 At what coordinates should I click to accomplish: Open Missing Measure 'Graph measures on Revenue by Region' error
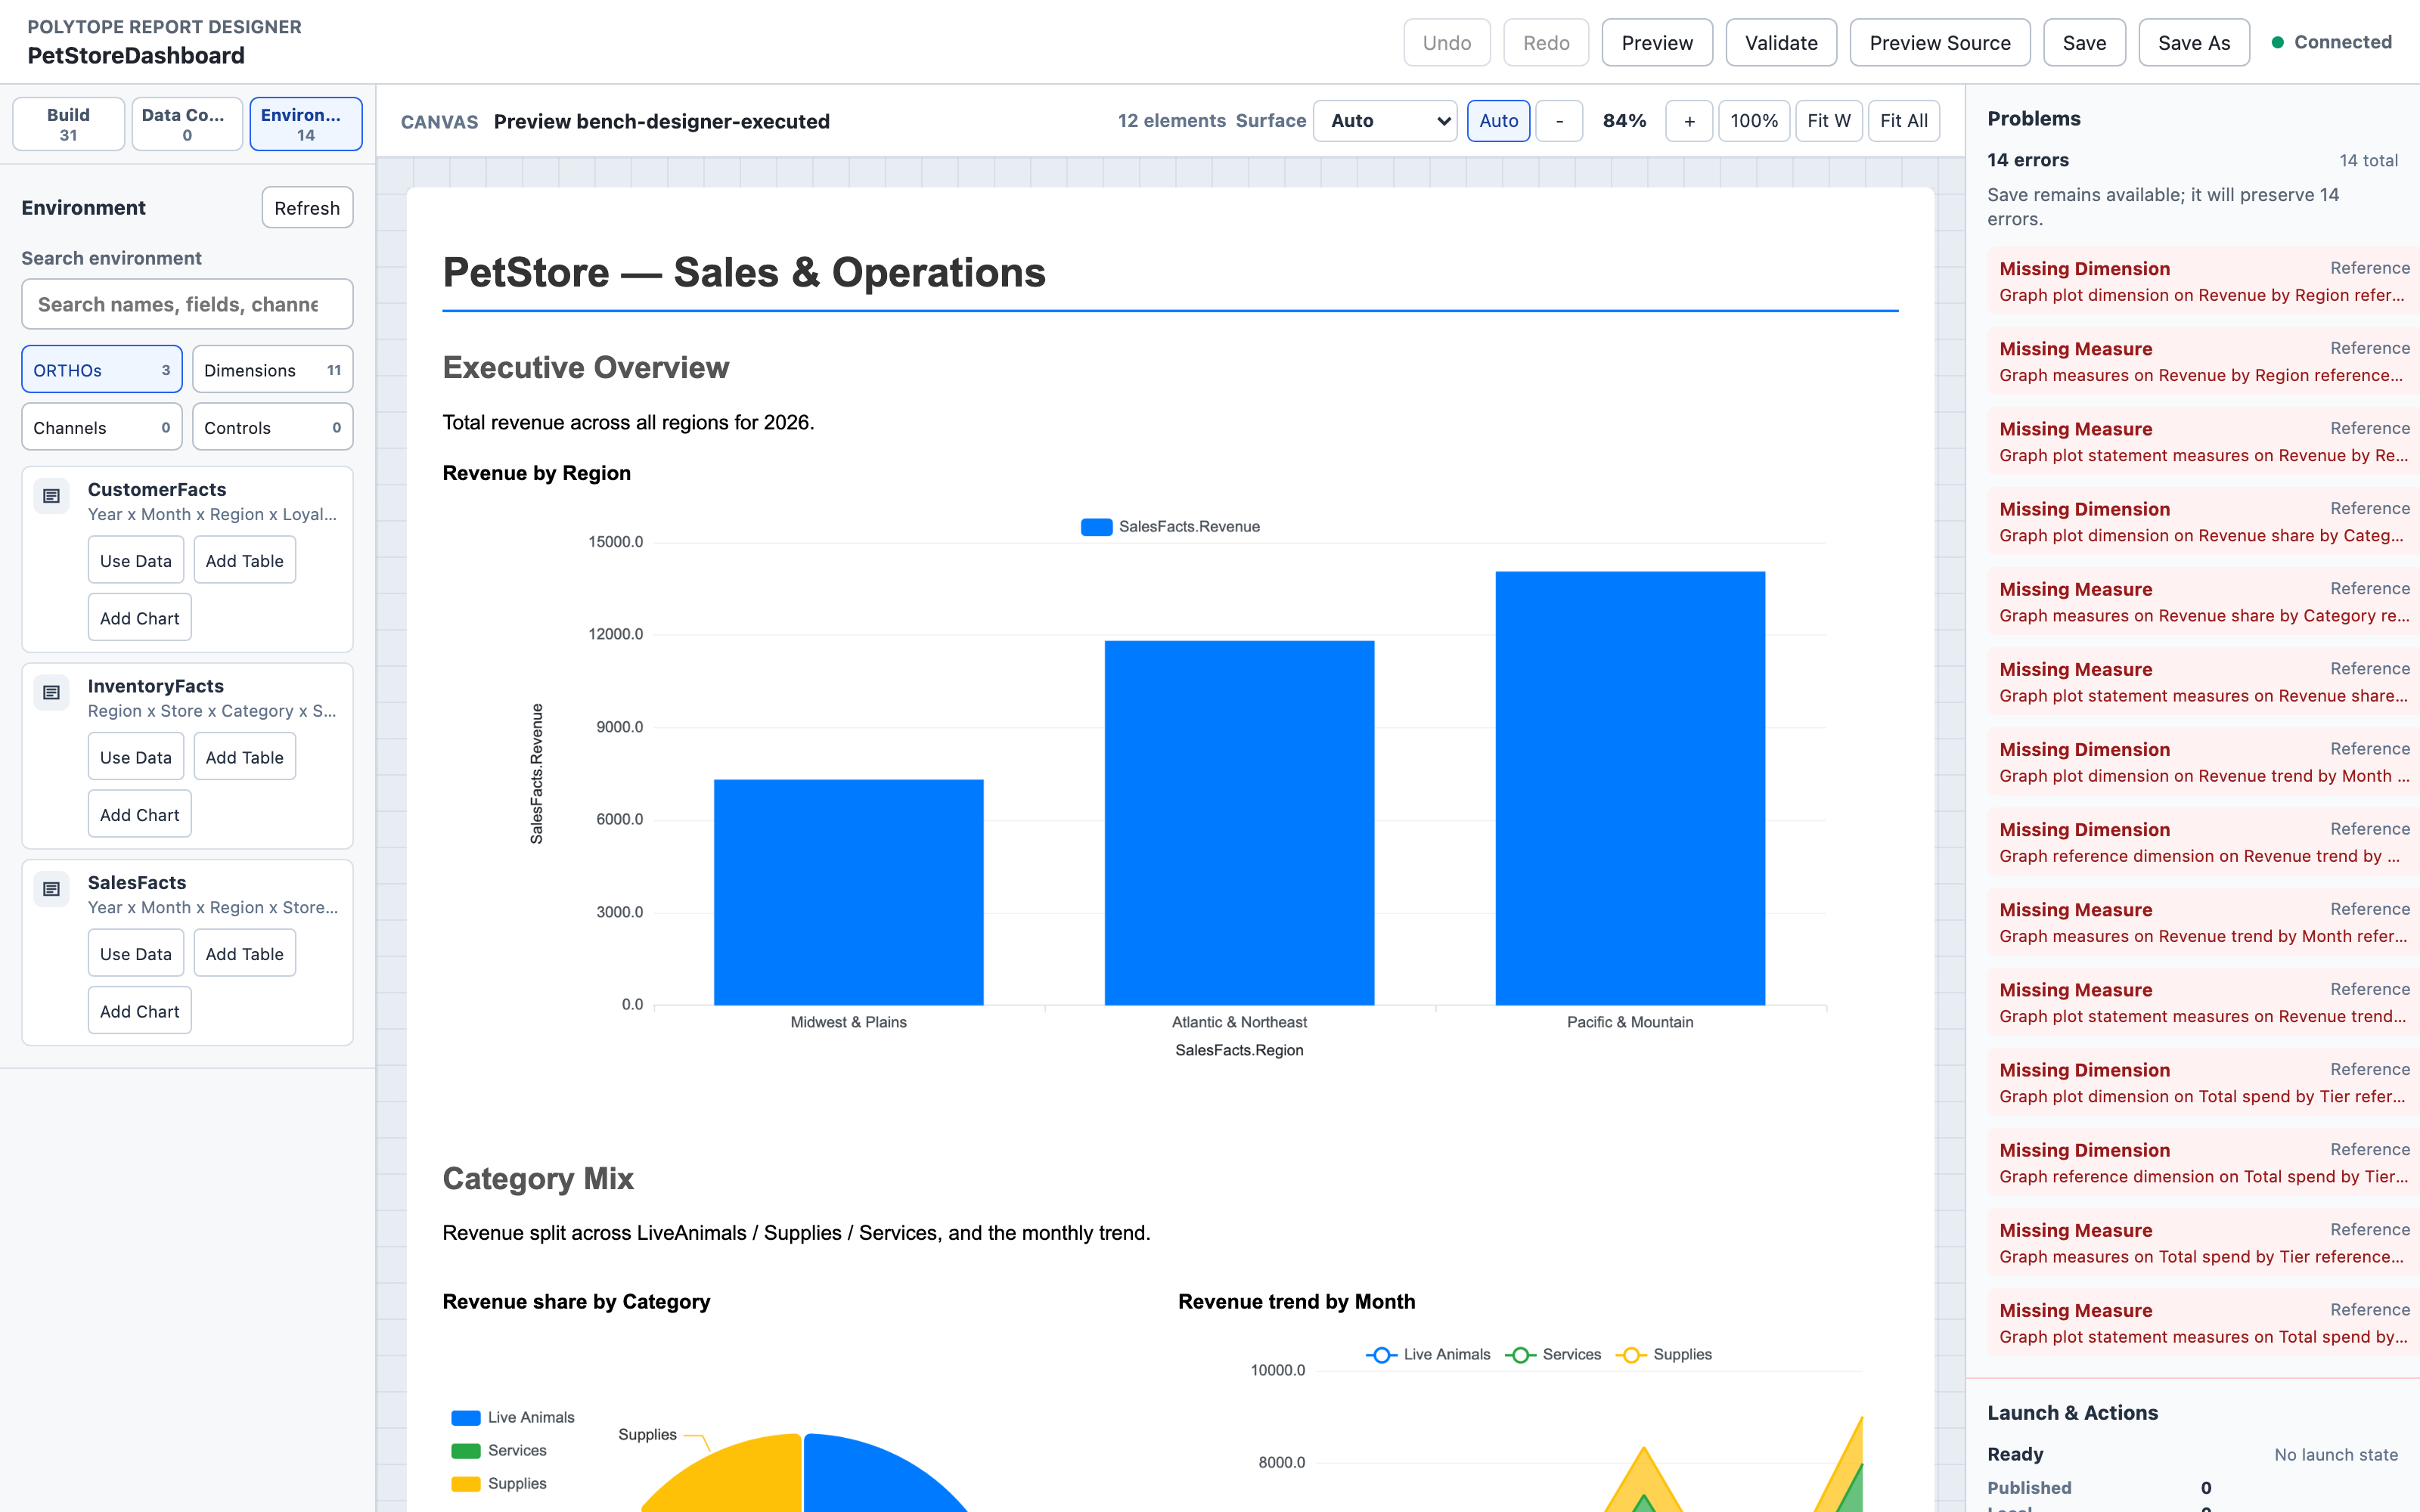(x=2204, y=361)
